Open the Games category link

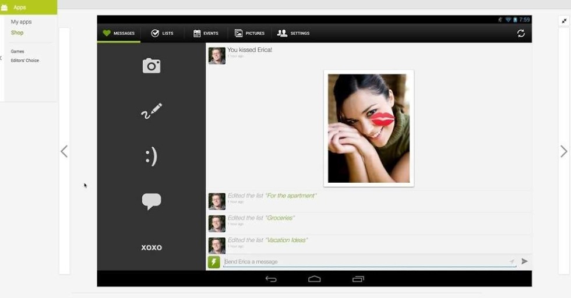coord(17,51)
